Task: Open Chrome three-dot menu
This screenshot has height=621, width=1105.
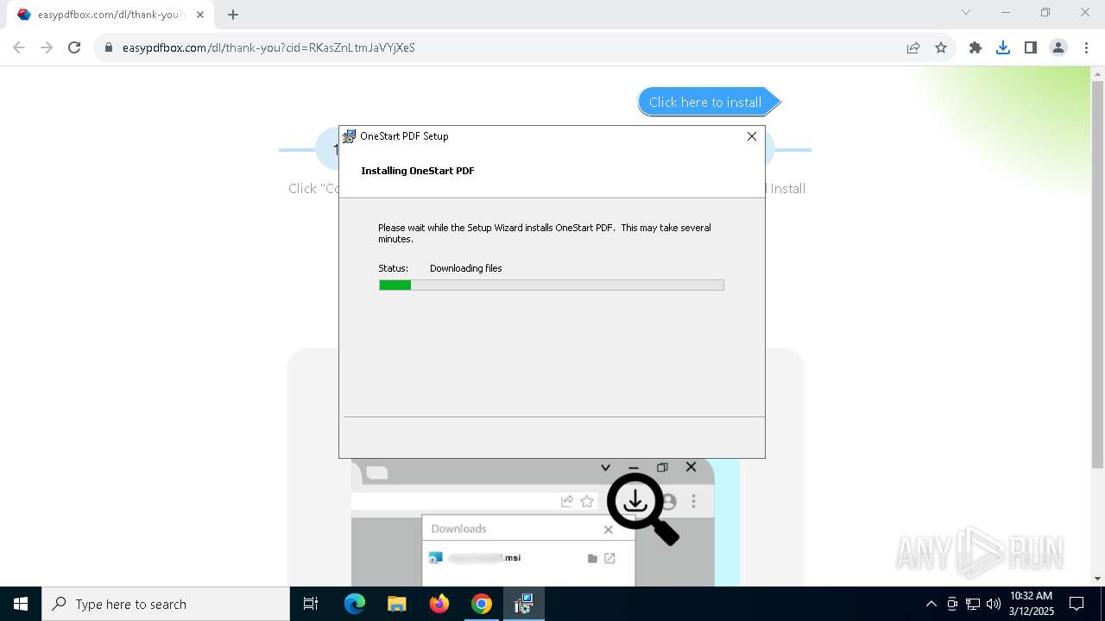Action: click(x=1086, y=47)
